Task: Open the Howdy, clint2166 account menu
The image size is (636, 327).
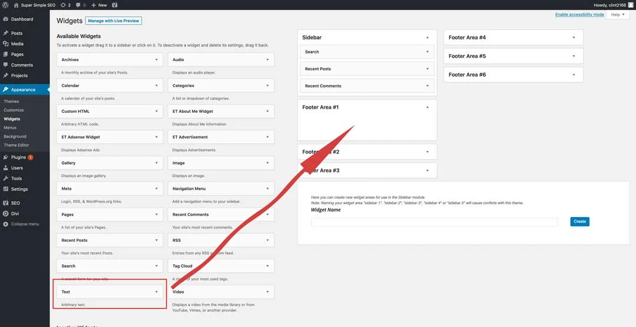Action: point(614,5)
